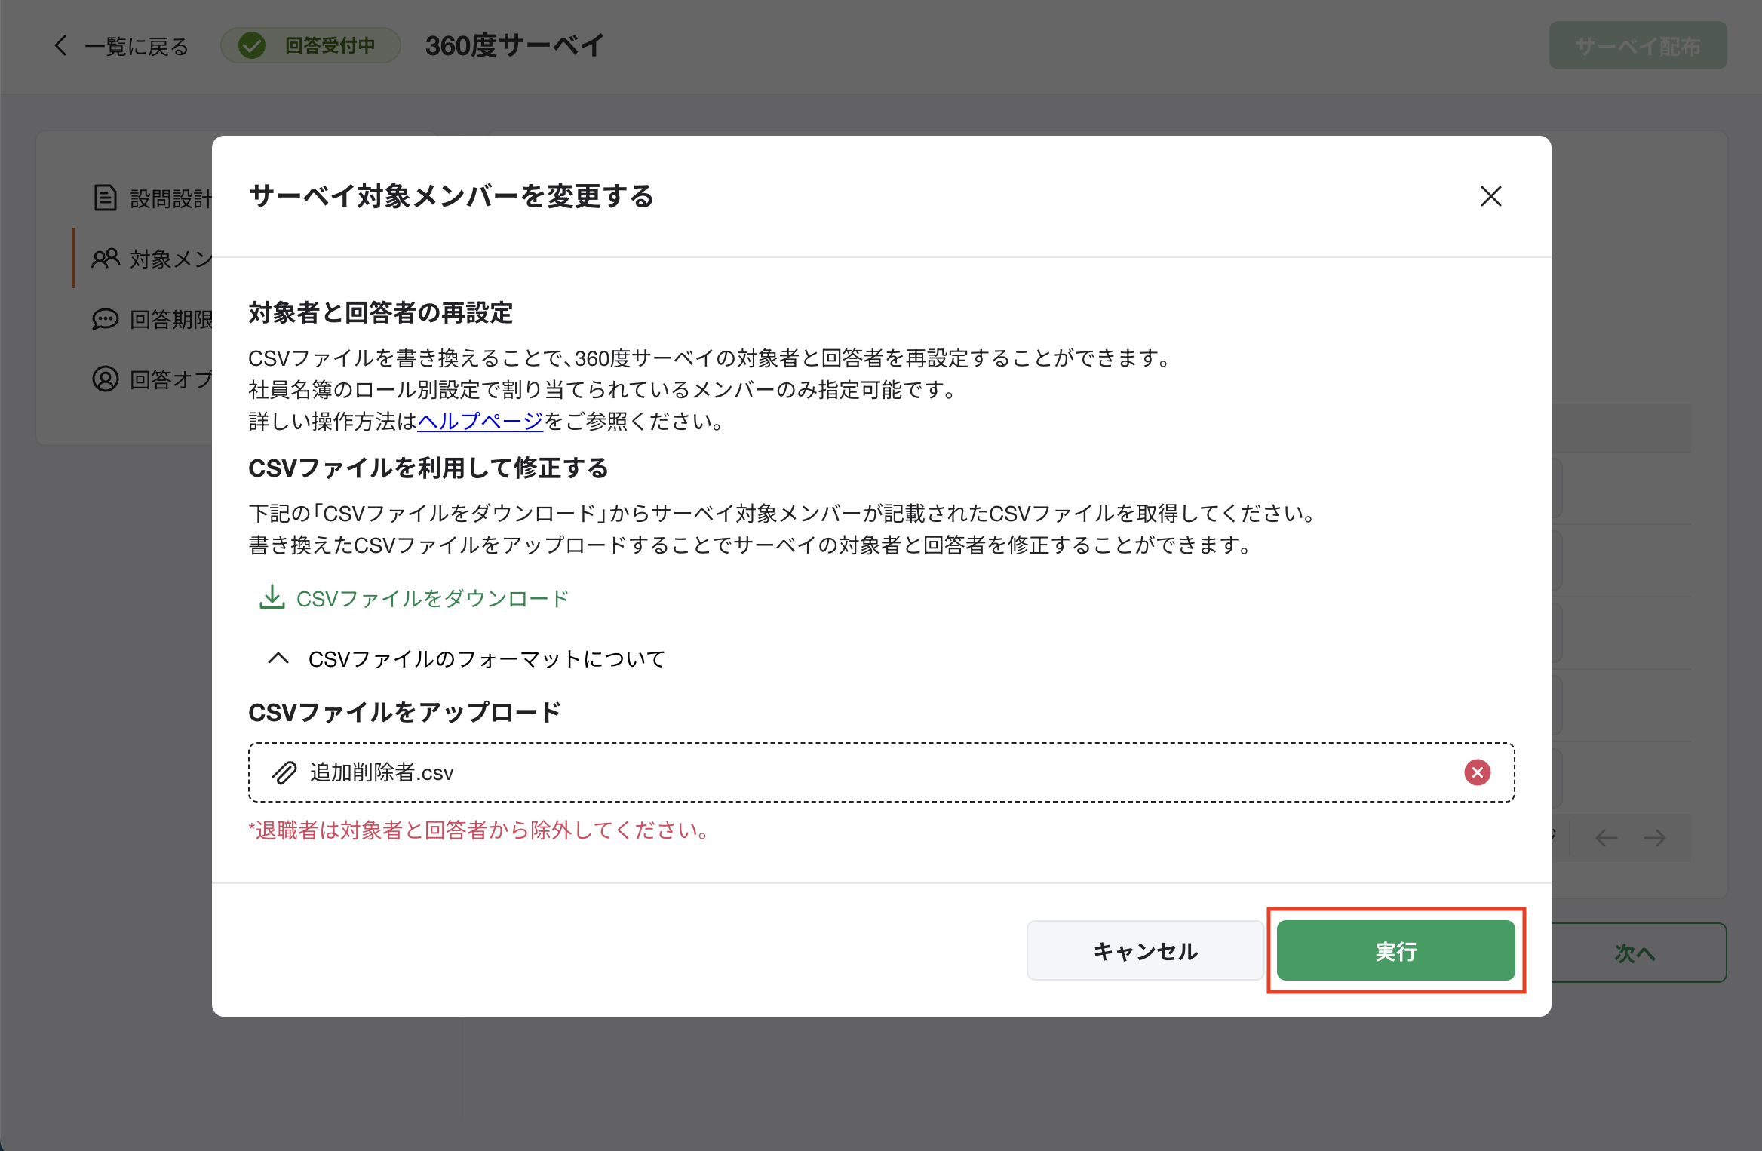Remove 追加削除者.csv using the red X icon

[1477, 772]
